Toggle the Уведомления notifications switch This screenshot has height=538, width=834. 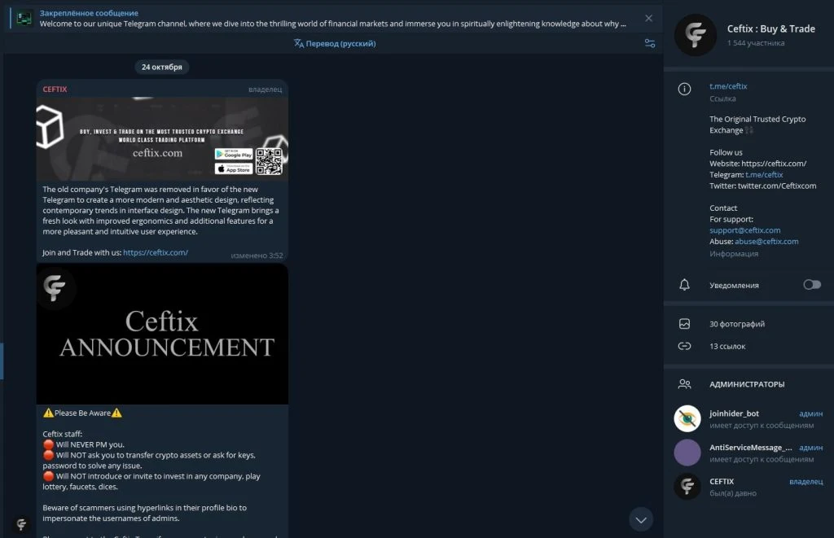812,285
